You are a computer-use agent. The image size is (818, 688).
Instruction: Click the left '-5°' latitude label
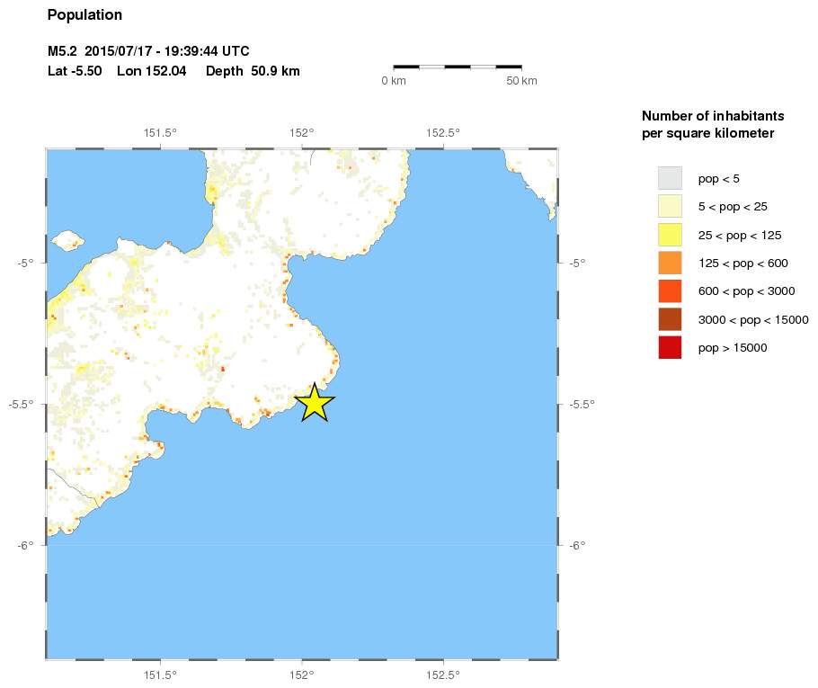pos(24,263)
